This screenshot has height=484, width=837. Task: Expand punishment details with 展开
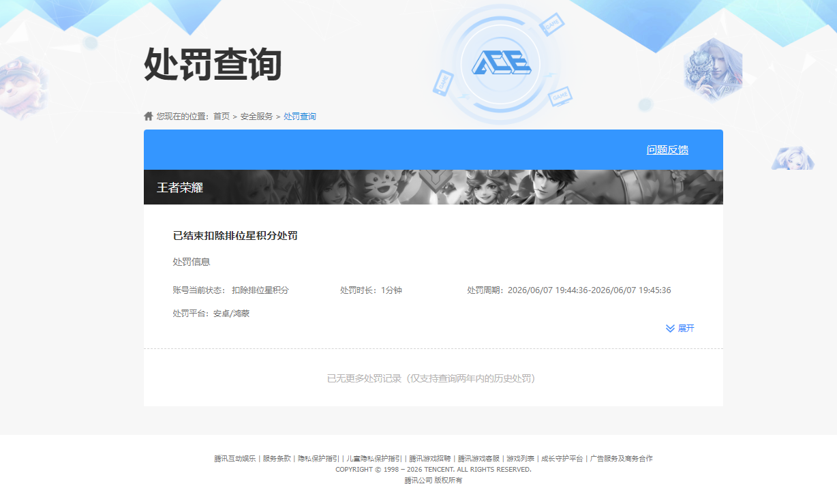coord(686,329)
